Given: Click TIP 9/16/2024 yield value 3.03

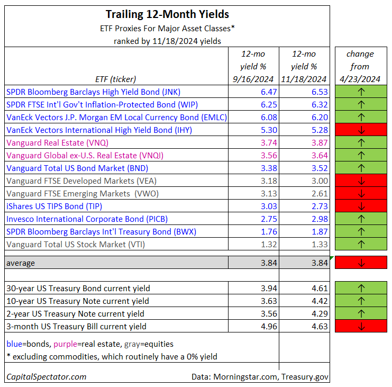Looking at the screenshot, I should 269,206.
